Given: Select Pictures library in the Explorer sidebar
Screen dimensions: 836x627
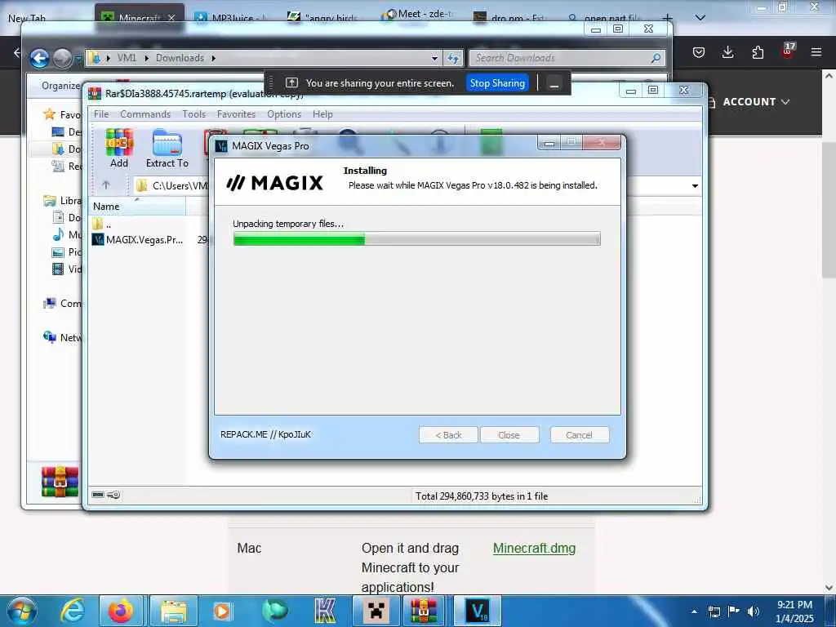Looking at the screenshot, I should (x=67, y=252).
